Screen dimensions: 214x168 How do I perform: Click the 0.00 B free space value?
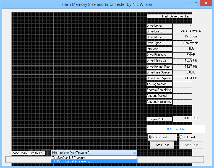[x=191, y=72]
